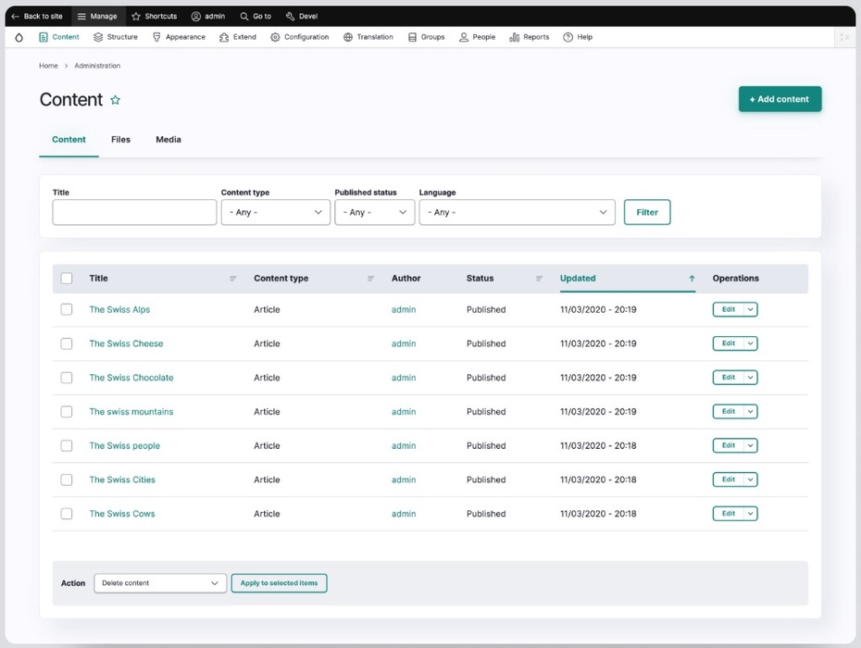861x648 pixels.
Task: Switch to the Files tab
Action: [120, 140]
